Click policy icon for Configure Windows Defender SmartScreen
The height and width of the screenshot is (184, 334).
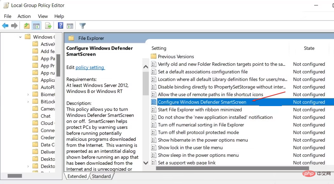[154, 102]
